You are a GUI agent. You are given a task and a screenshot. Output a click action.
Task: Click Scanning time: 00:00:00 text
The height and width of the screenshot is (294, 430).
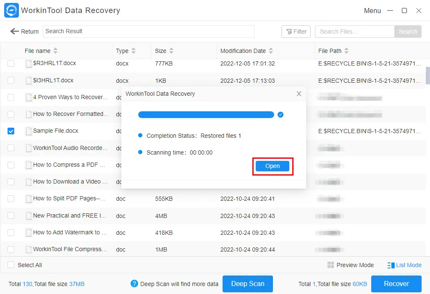tap(179, 152)
